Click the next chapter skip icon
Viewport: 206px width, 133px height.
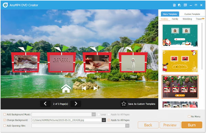(95, 88)
